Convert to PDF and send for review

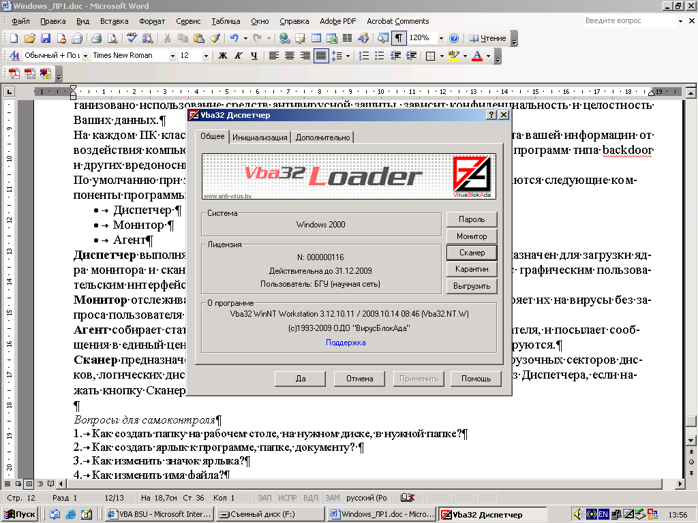pyautogui.click(x=46, y=74)
